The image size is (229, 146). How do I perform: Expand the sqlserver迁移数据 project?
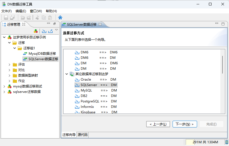[4, 92]
